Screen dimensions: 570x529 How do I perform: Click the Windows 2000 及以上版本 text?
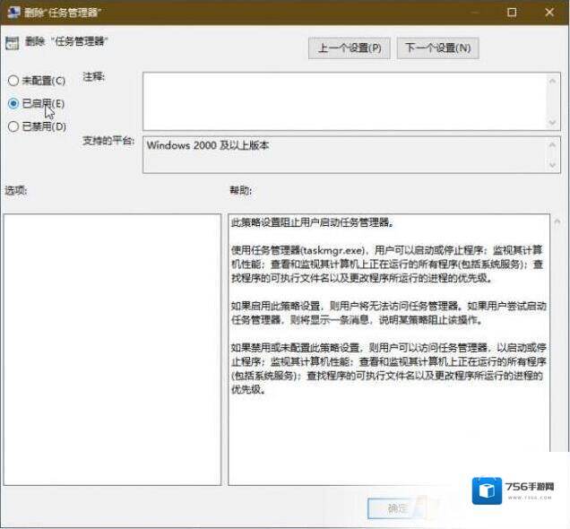[208, 145]
